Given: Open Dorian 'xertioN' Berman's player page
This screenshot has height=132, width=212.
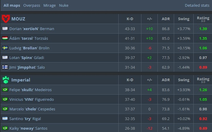Looking at the screenshot, I should click(x=32, y=29).
